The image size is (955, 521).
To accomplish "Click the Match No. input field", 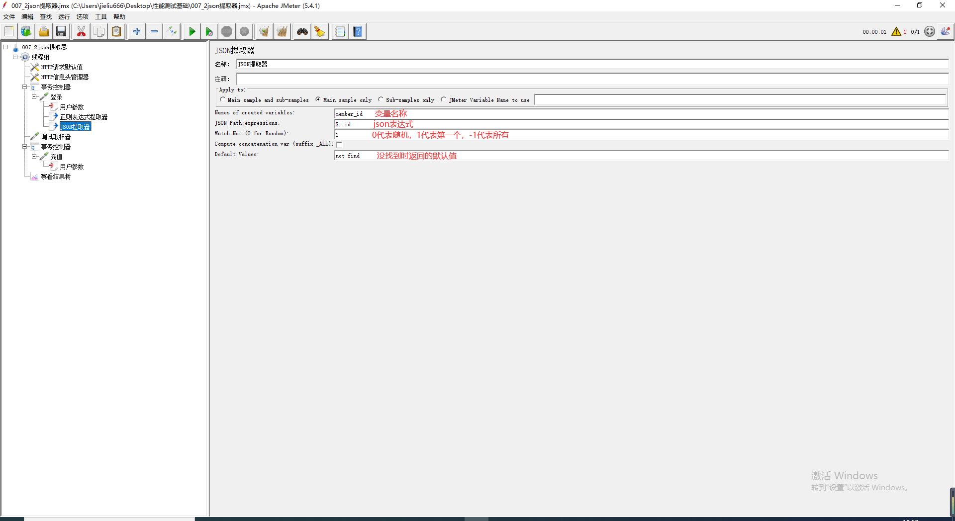I will (642, 135).
